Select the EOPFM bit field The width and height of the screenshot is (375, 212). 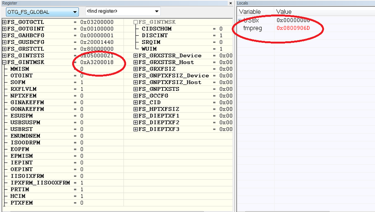[x=20, y=149]
